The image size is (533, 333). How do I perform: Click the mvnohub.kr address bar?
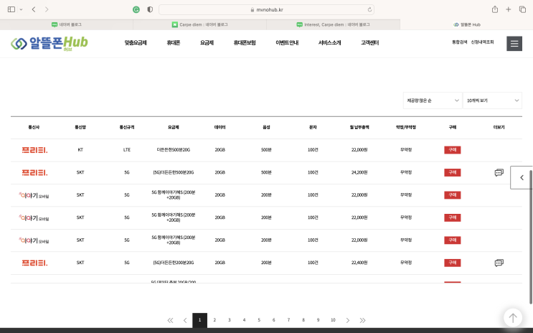(266, 9)
